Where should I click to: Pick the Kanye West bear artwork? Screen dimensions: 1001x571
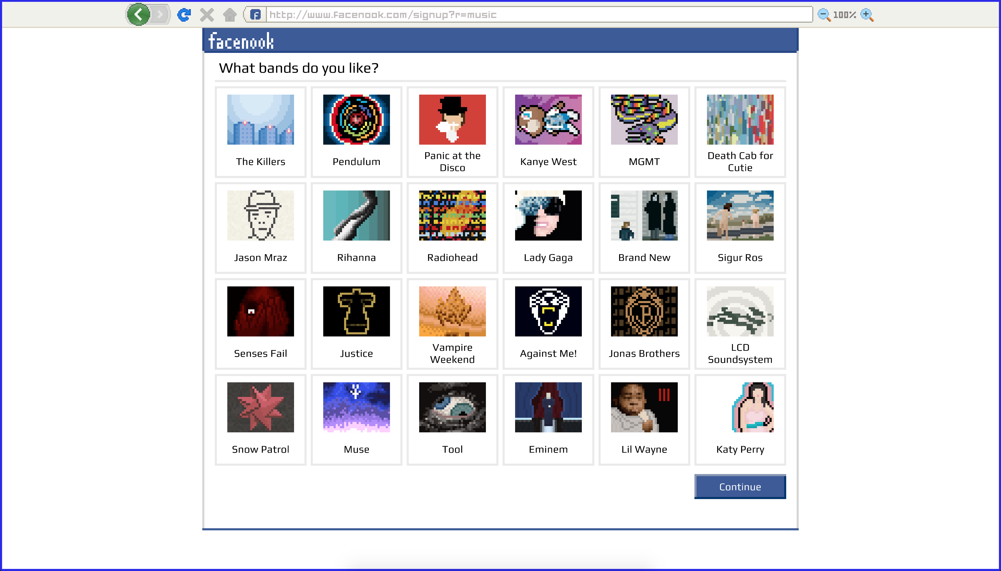pyautogui.click(x=548, y=120)
